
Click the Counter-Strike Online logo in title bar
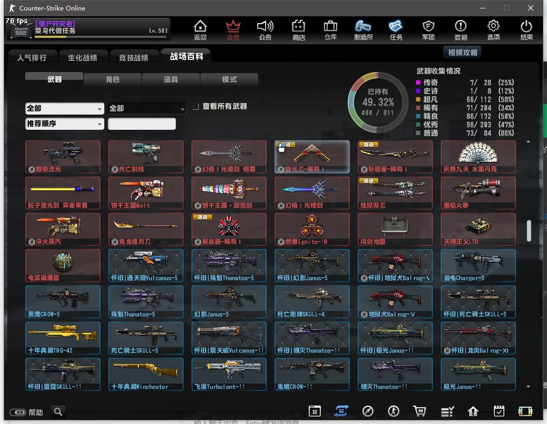pos(12,8)
